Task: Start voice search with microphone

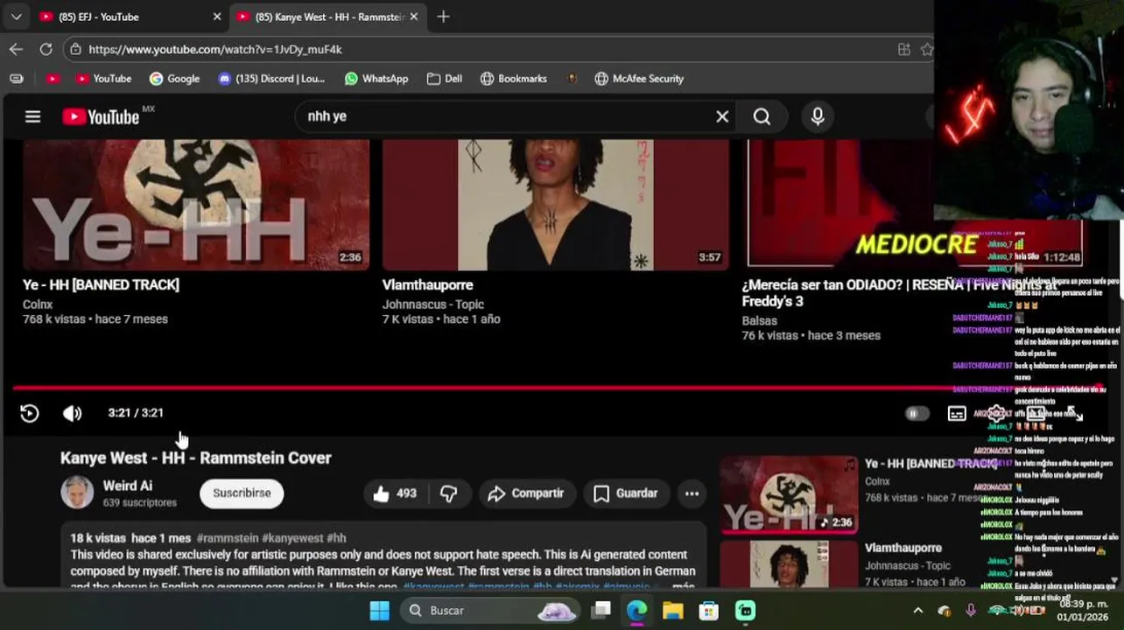Action: tap(818, 116)
